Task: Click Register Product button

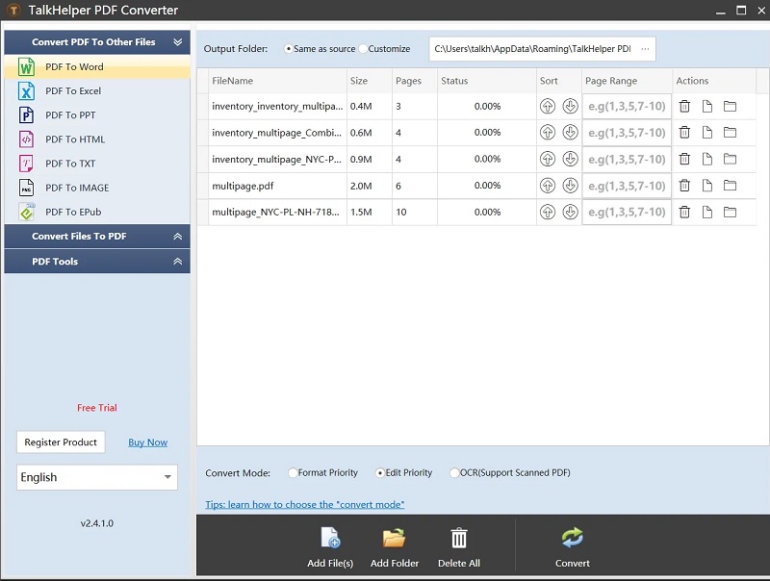Action: pyautogui.click(x=61, y=442)
